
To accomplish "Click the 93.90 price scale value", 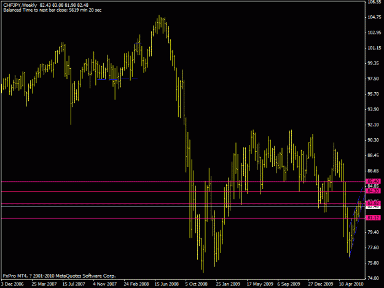I will click(x=374, y=109).
